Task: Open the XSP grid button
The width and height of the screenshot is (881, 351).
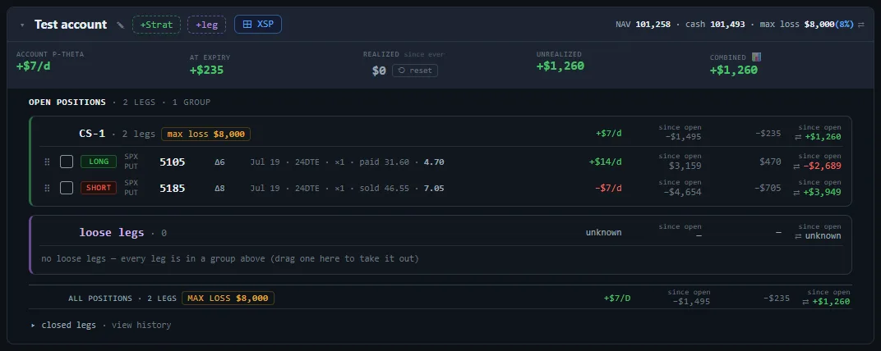Action: [258, 24]
